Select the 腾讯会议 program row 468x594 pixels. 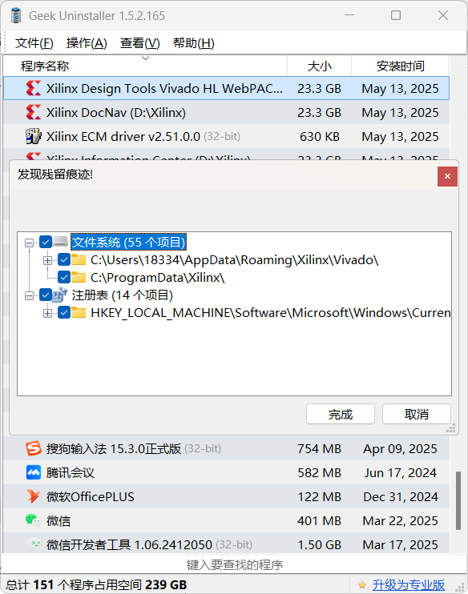227,472
